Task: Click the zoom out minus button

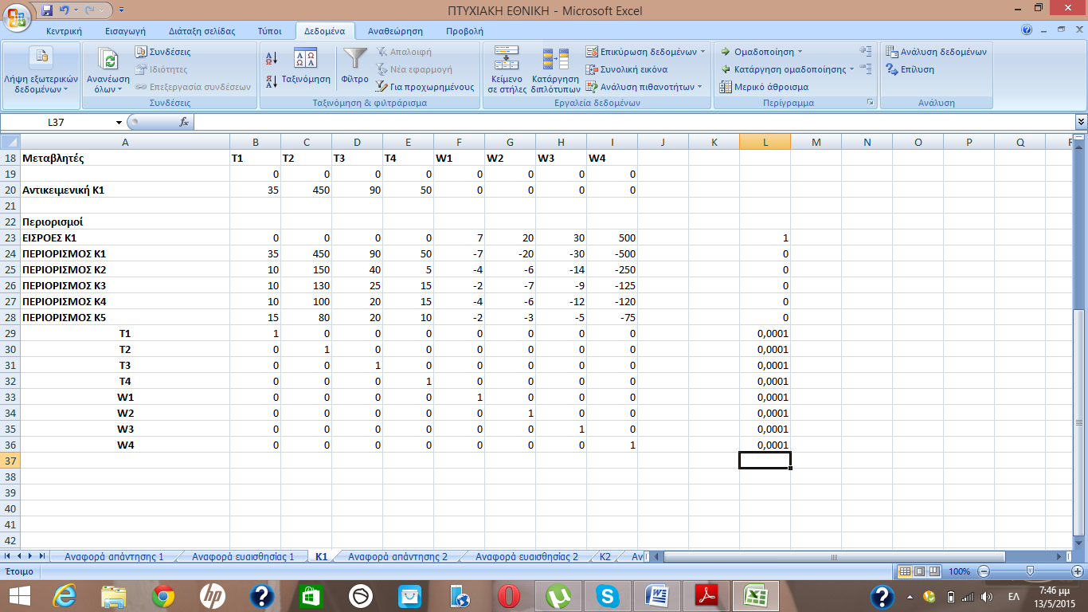Action: point(984,571)
